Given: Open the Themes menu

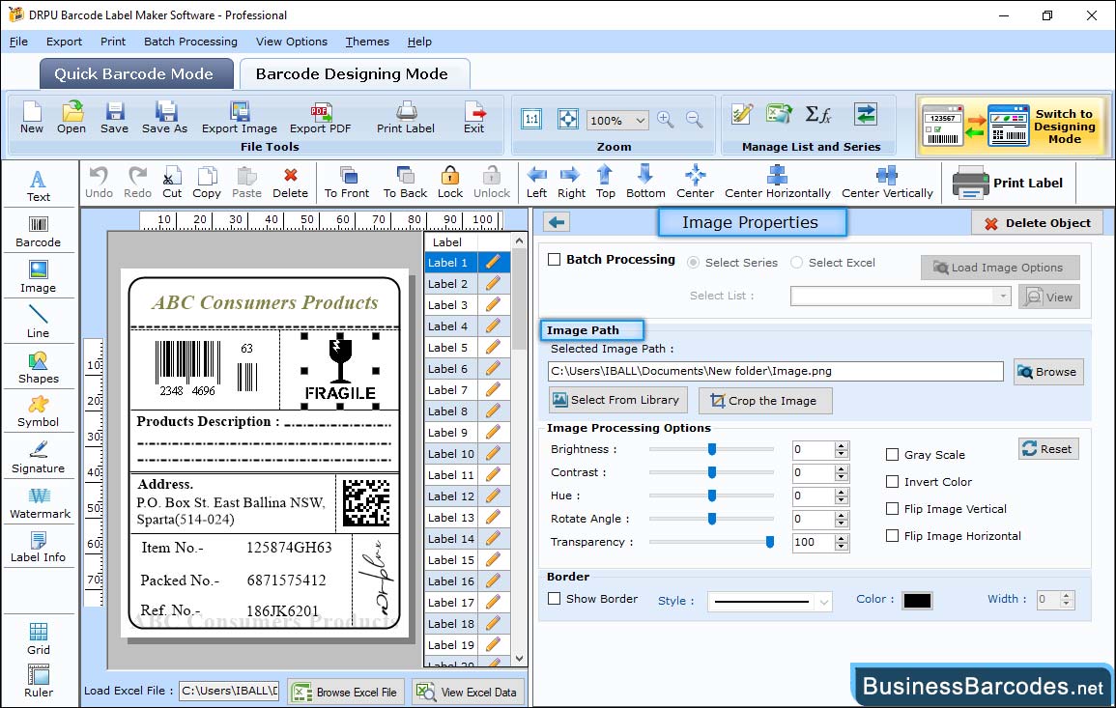Looking at the screenshot, I should pos(367,42).
